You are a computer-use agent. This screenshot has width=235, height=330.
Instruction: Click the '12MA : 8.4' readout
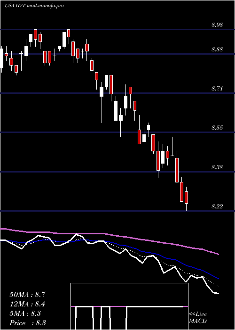[x=27, y=304]
